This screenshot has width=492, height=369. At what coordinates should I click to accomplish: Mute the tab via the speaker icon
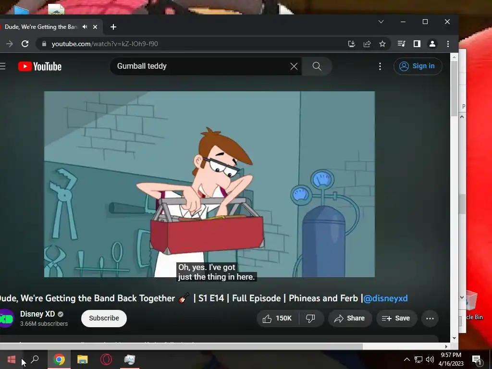point(85,27)
